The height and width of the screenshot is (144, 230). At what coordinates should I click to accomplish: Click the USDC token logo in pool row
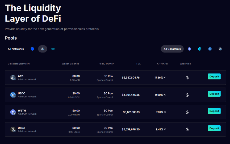(x=13, y=95)
